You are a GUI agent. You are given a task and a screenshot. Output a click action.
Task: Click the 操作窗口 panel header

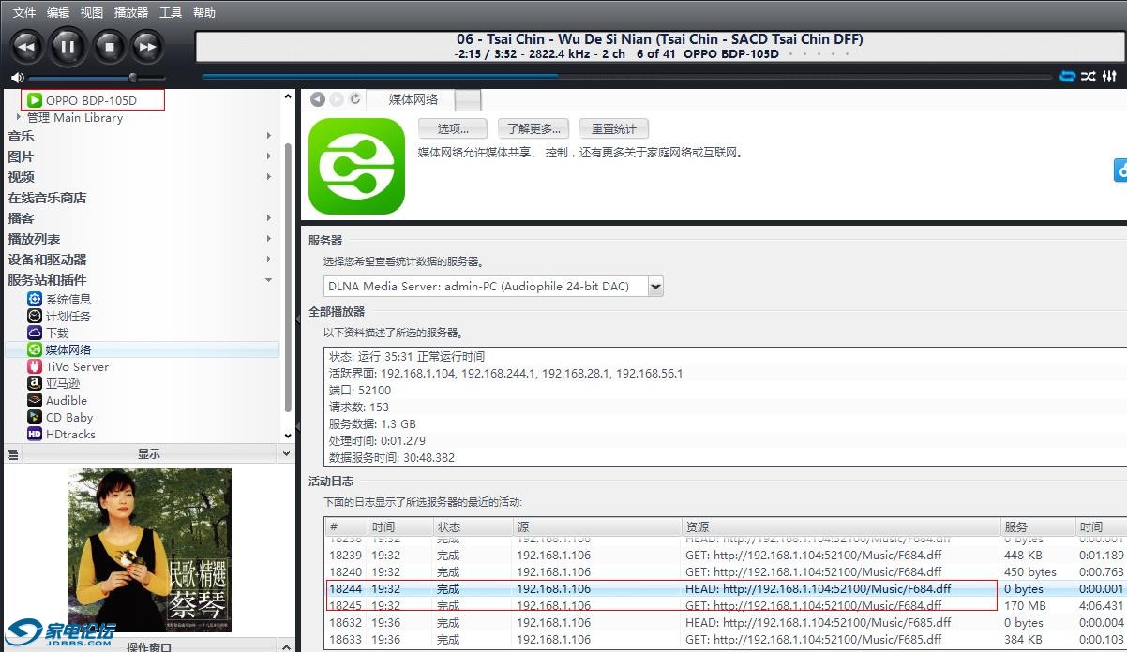point(149,645)
